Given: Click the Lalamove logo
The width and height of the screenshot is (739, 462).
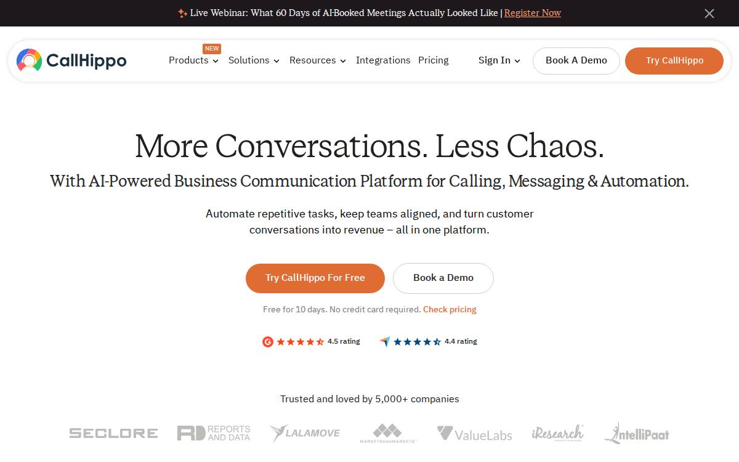Looking at the screenshot, I should tap(305, 433).
